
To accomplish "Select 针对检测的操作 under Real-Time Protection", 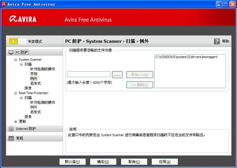I will click(x=43, y=102).
